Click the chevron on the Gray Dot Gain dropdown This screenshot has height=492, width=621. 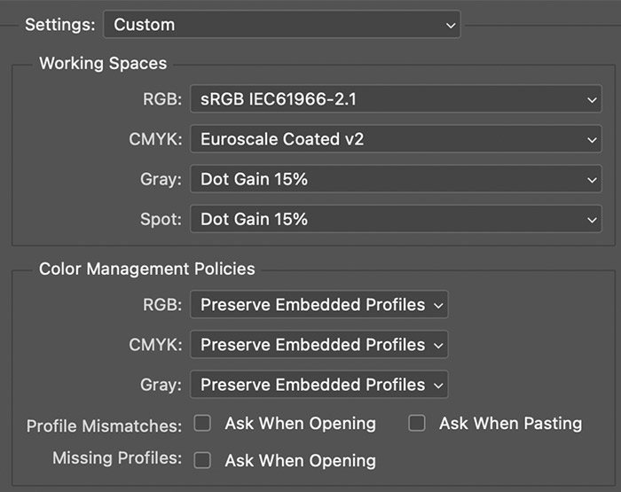[x=592, y=179]
